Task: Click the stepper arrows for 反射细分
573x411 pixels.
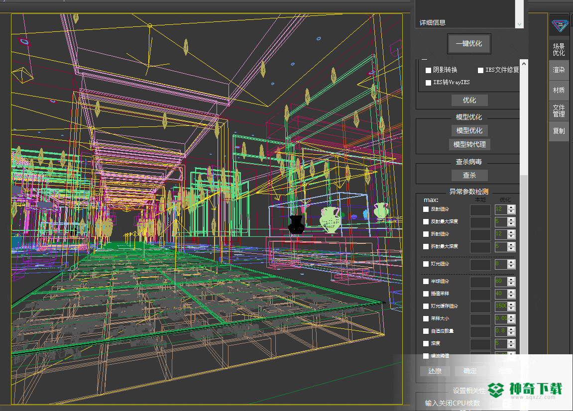Action: (x=512, y=209)
